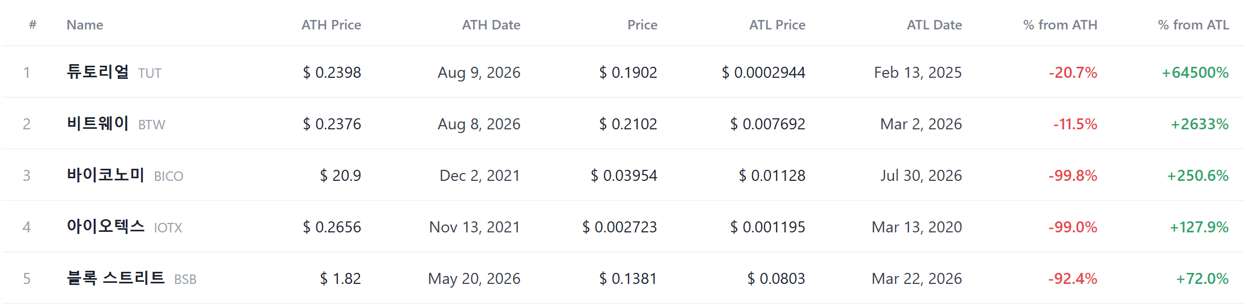
Task: Sort by % from ATH header
Action: (x=1060, y=25)
